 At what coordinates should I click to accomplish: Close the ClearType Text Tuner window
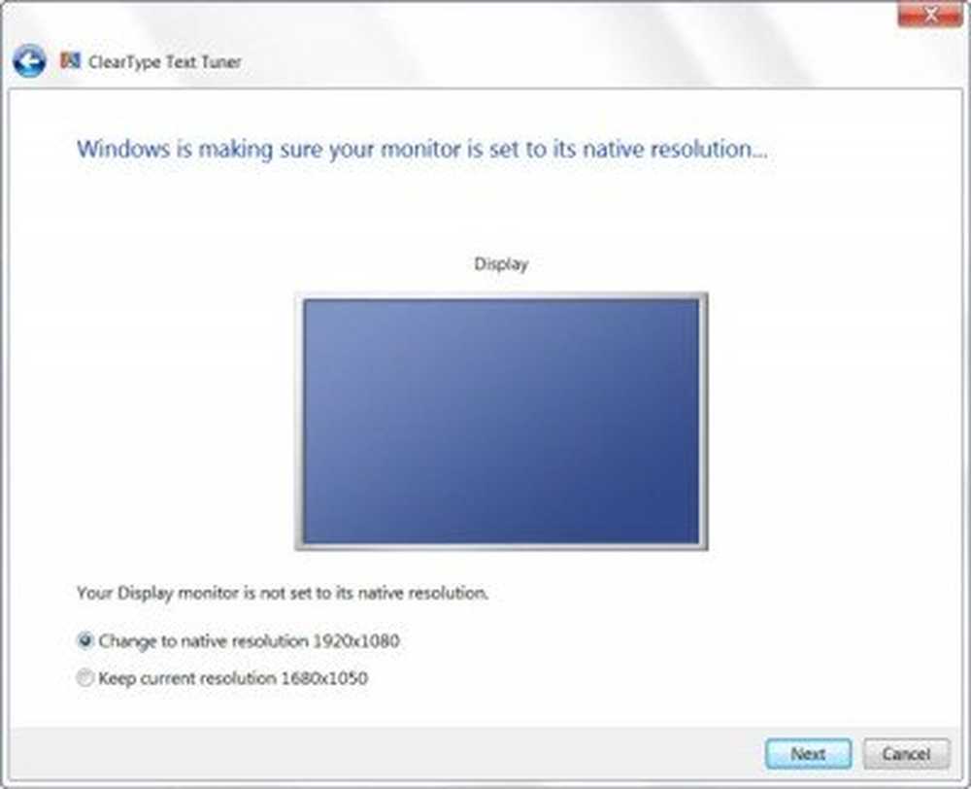pyautogui.click(x=930, y=15)
